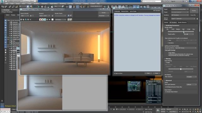The height and width of the screenshot is (113, 202).
Task: Open the Viewport dropdown in render window
Action: [45, 16]
